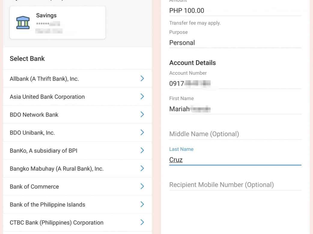Viewport: 313px width, 234px height.
Task: Expand Asia United Bank Corporation arrow
Action: [x=142, y=96]
